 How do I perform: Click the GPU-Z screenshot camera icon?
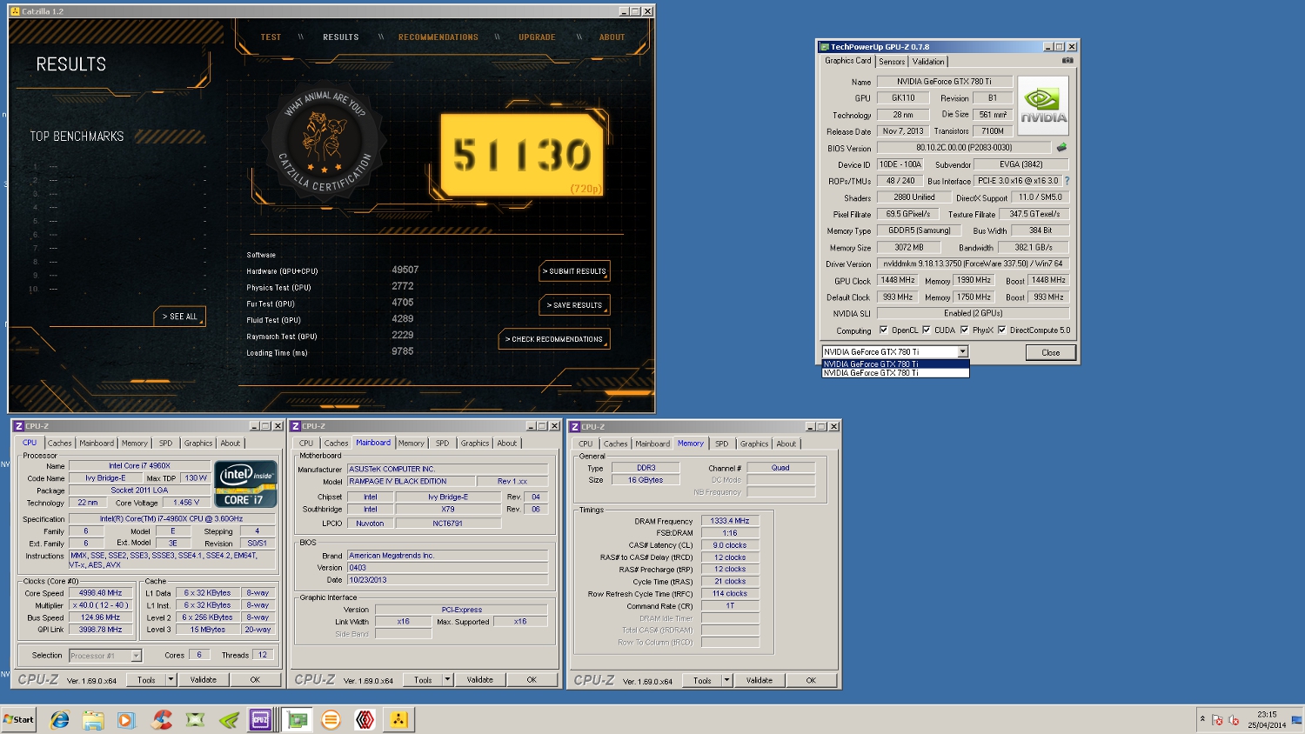(x=1067, y=61)
